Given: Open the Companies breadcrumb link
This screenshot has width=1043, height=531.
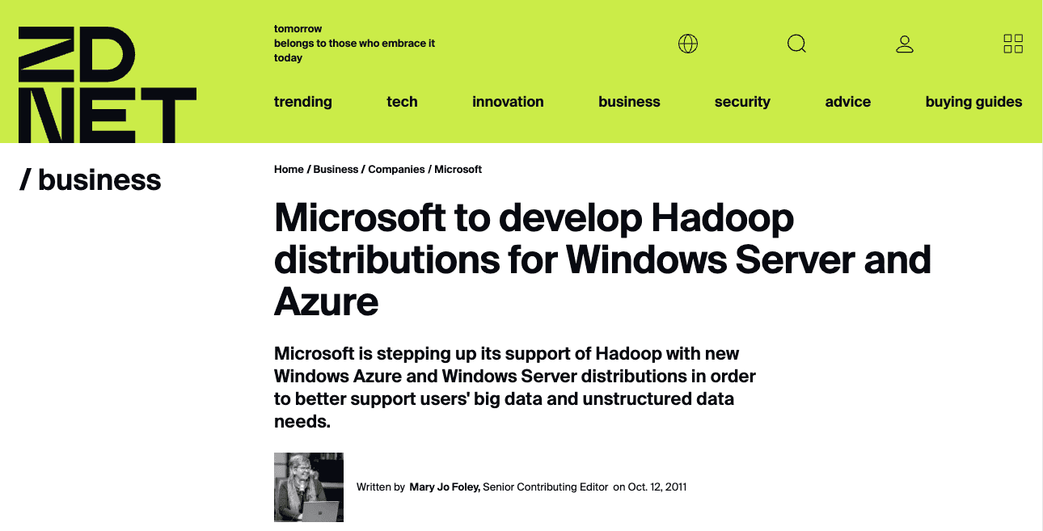Looking at the screenshot, I should point(396,170).
